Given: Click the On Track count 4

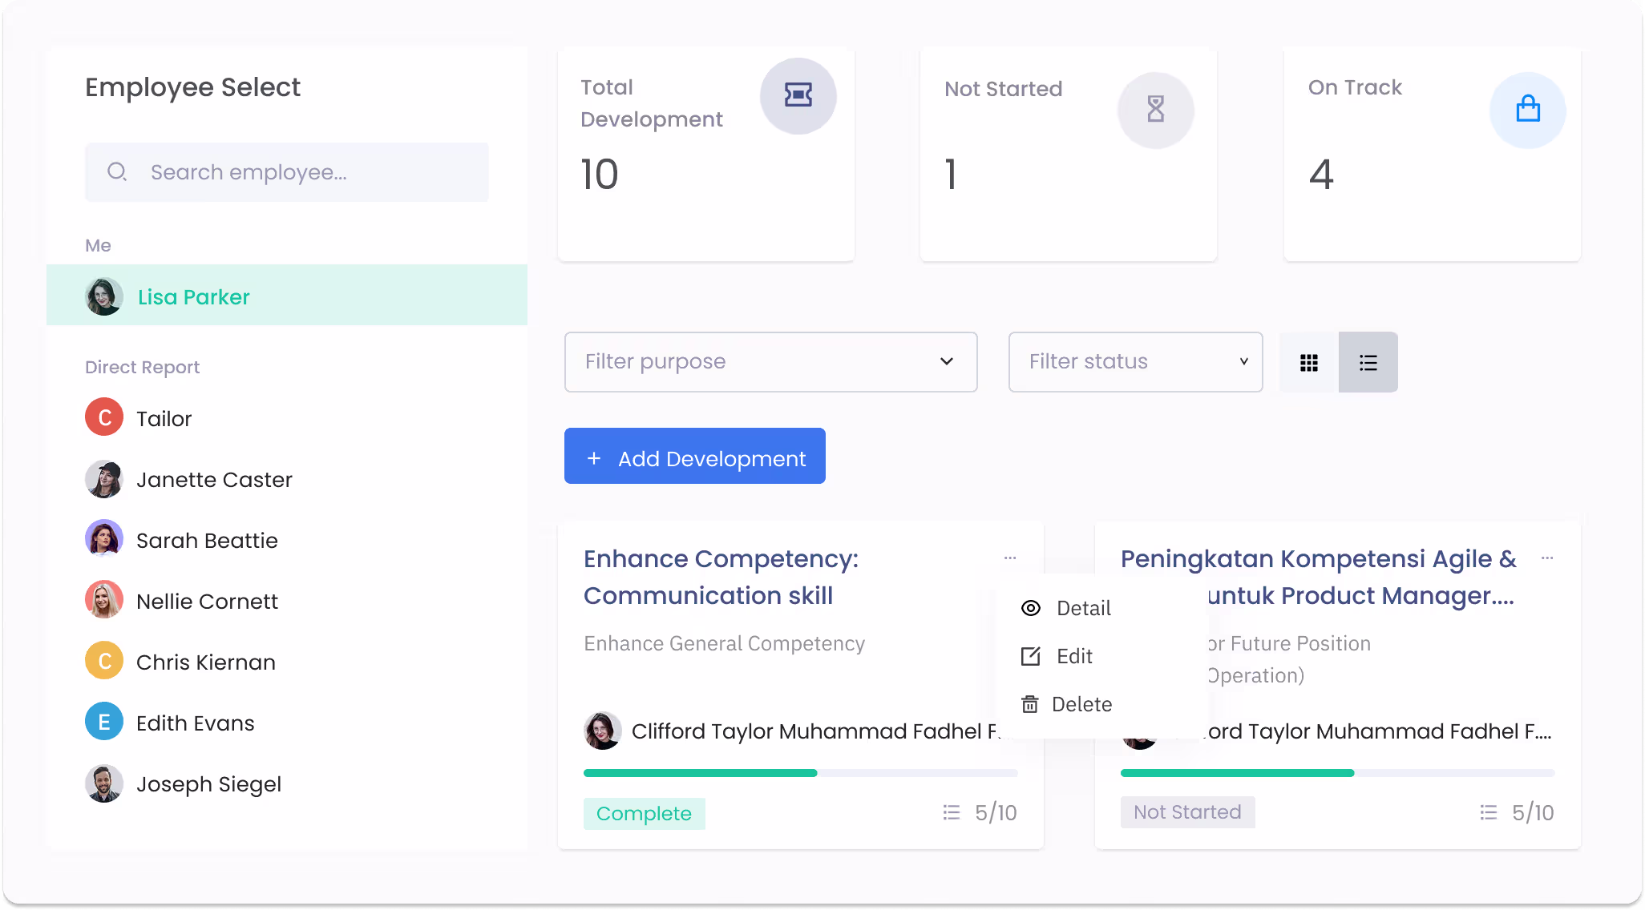Looking at the screenshot, I should 1321,175.
